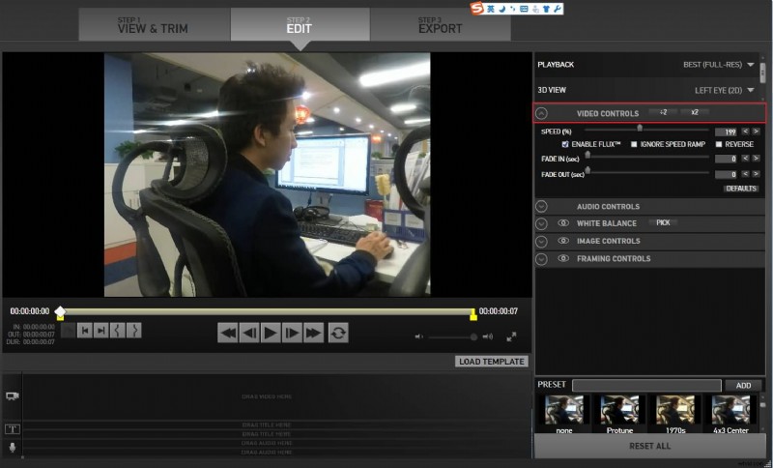Image resolution: width=773 pixels, height=468 pixels.
Task: Expand the Framing Controls section
Action: [x=541, y=259]
